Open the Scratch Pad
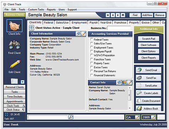 pos(148,39)
